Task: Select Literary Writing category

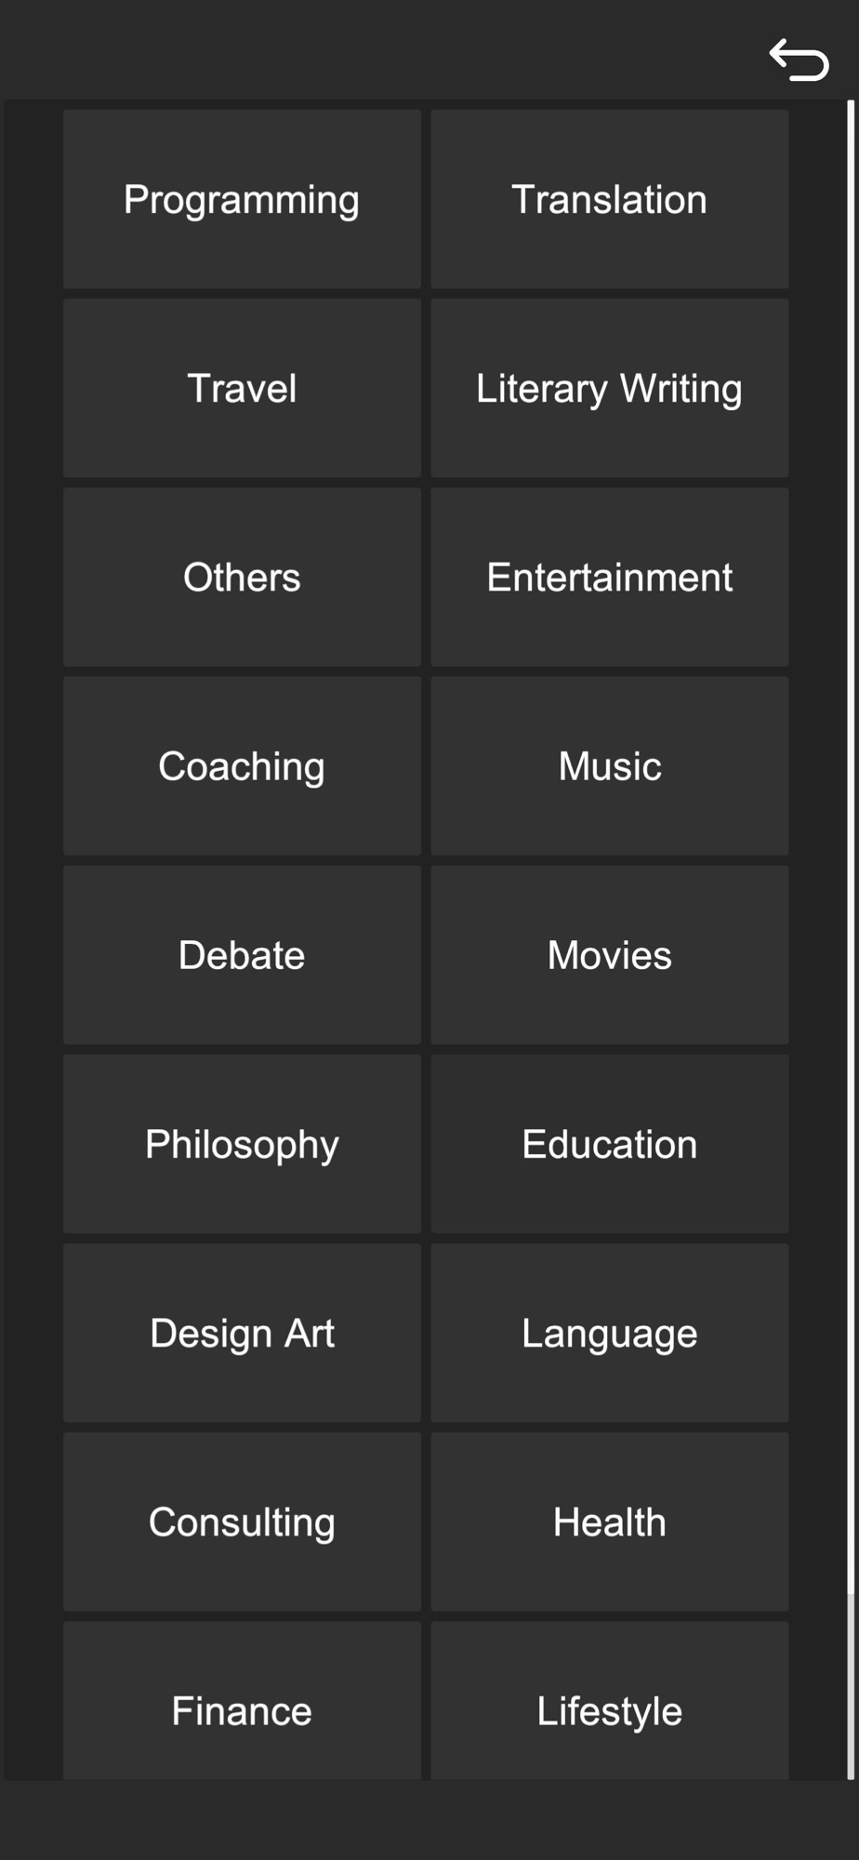Action: click(x=610, y=388)
